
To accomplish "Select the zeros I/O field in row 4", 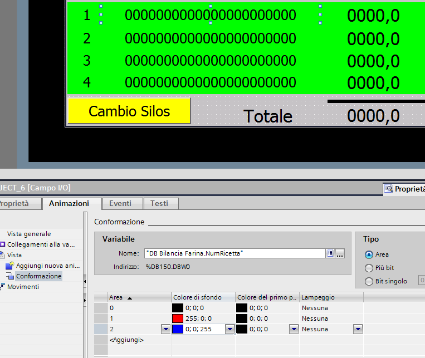I will [211, 82].
